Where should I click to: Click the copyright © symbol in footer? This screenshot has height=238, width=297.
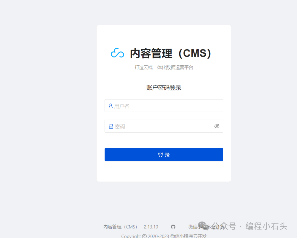144,236
